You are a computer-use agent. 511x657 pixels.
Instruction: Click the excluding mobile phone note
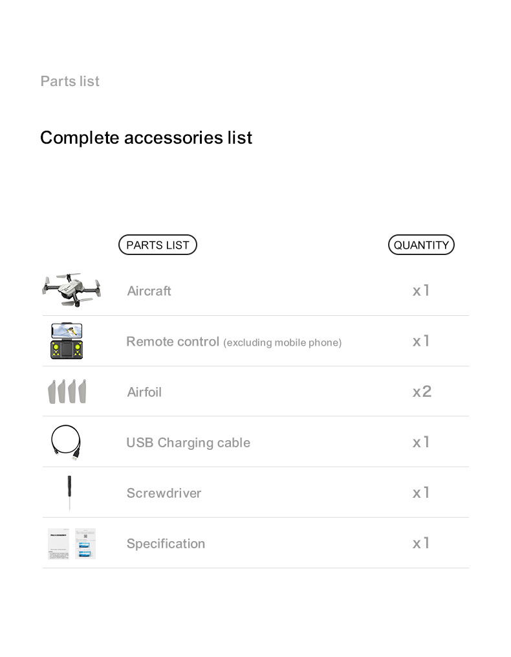tap(282, 342)
